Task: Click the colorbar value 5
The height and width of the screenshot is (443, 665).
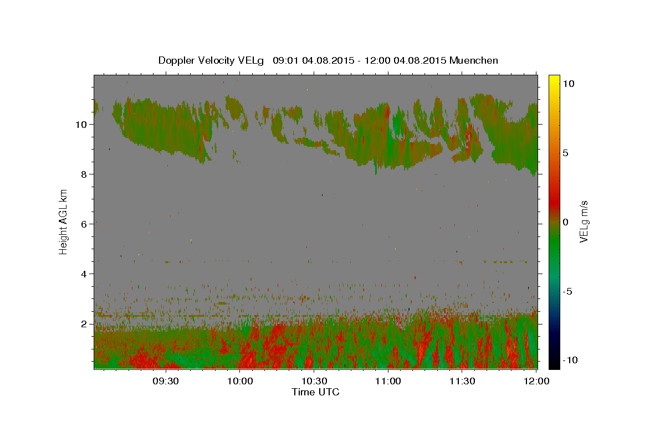Action: pyautogui.click(x=565, y=153)
